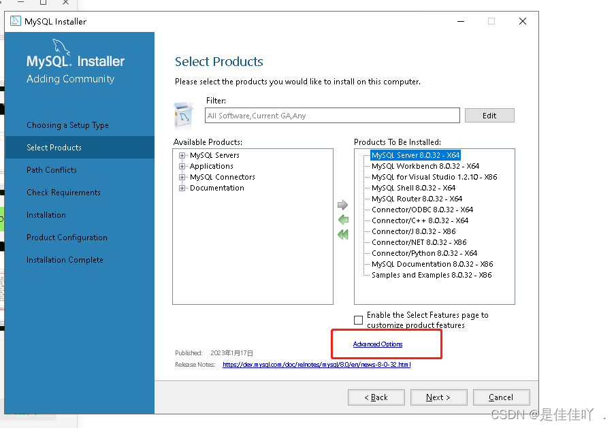Expand the MySQL Connectors tree node
This screenshot has width=616, height=428.
click(182, 177)
